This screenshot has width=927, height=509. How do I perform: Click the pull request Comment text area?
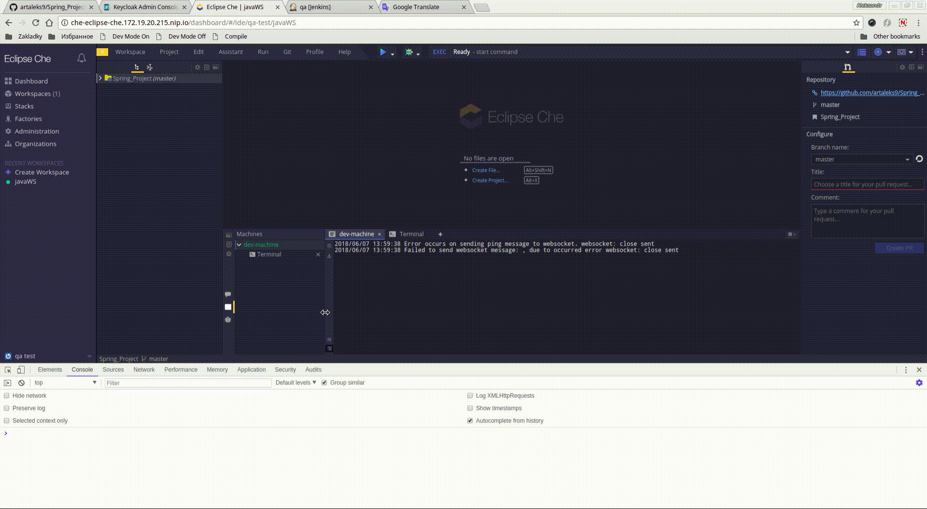pos(868,221)
